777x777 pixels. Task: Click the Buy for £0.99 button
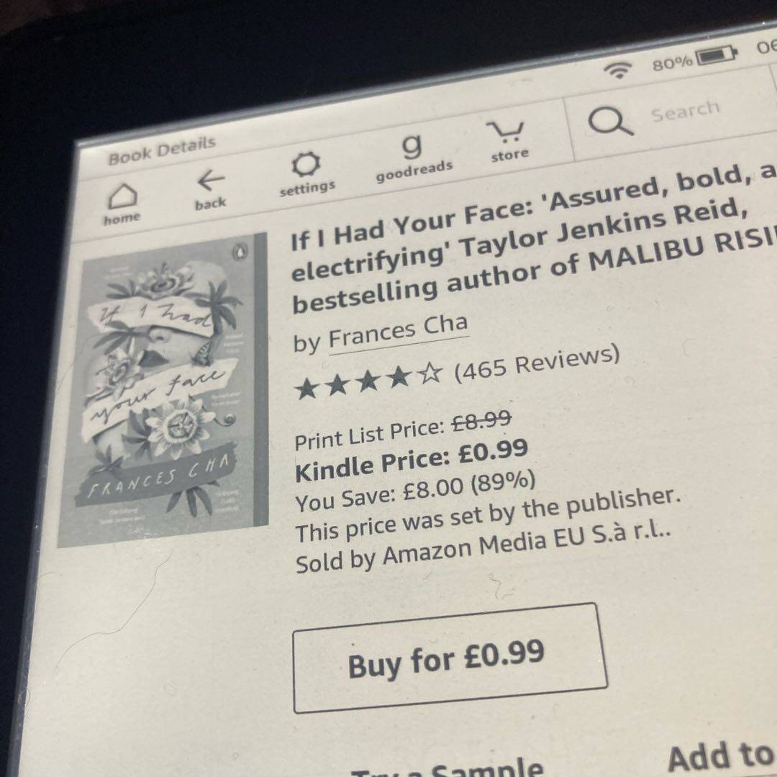[450, 658]
